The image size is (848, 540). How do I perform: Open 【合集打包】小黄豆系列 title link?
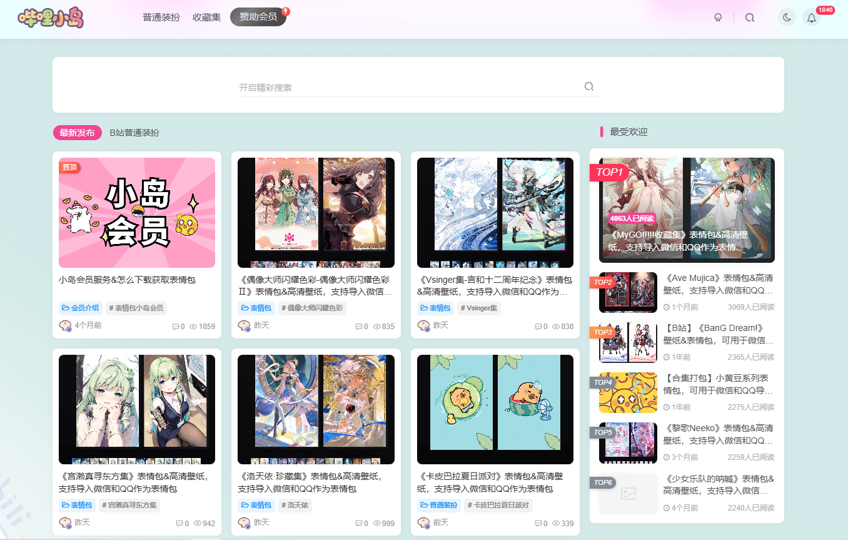(x=719, y=384)
